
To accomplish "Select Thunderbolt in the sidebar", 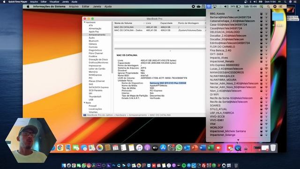I will click(x=95, y=97).
